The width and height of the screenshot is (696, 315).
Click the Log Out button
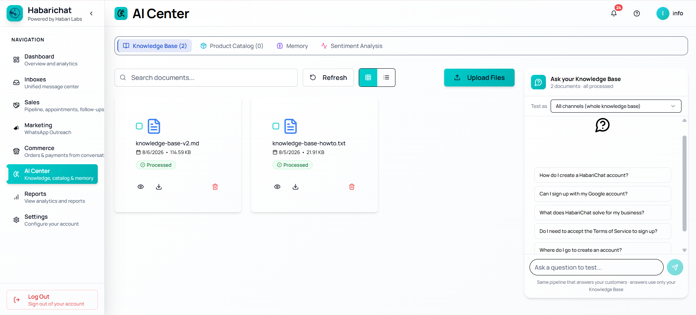(x=52, y=300)
